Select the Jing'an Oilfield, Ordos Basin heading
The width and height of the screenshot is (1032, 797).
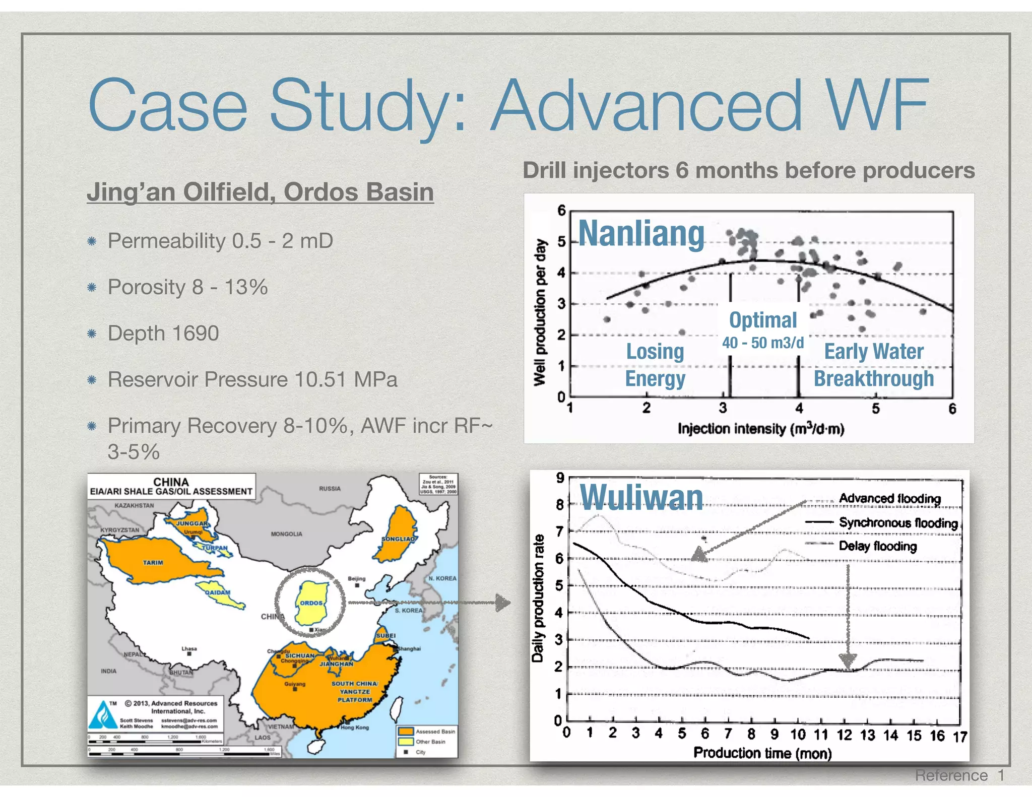(x=260, y=192)
